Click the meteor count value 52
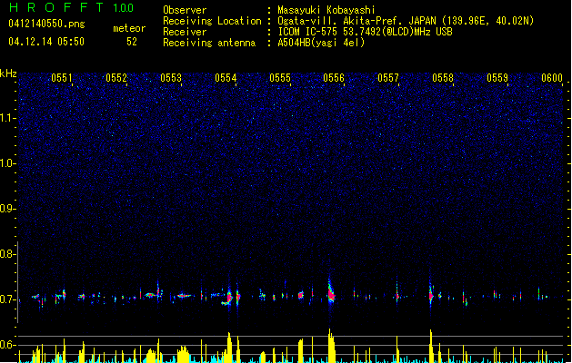Image resolution: width=572 pixels, height=363 pixels. 132,42
